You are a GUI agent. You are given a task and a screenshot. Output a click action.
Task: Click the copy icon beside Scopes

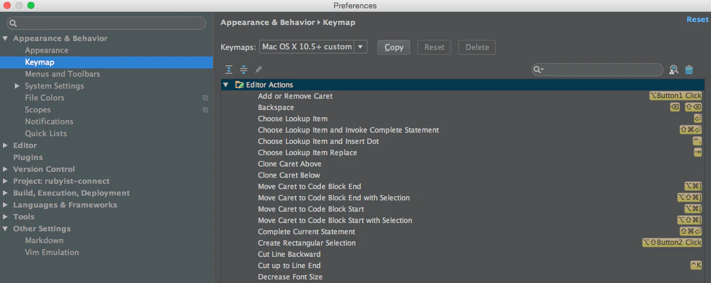(206, 110)
